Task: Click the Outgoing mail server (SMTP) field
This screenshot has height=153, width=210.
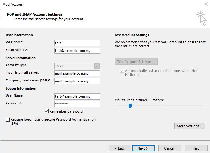Action: (77, 81)
